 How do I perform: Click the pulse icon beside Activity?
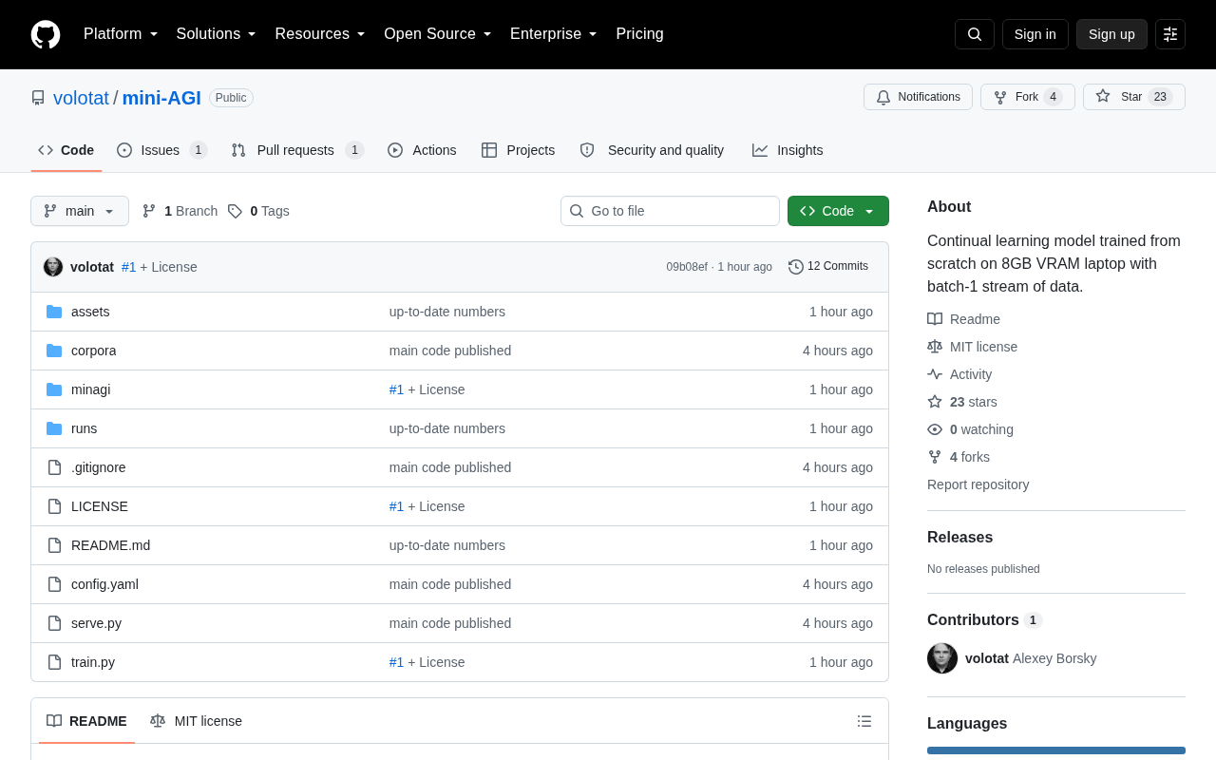coord(935,374)
